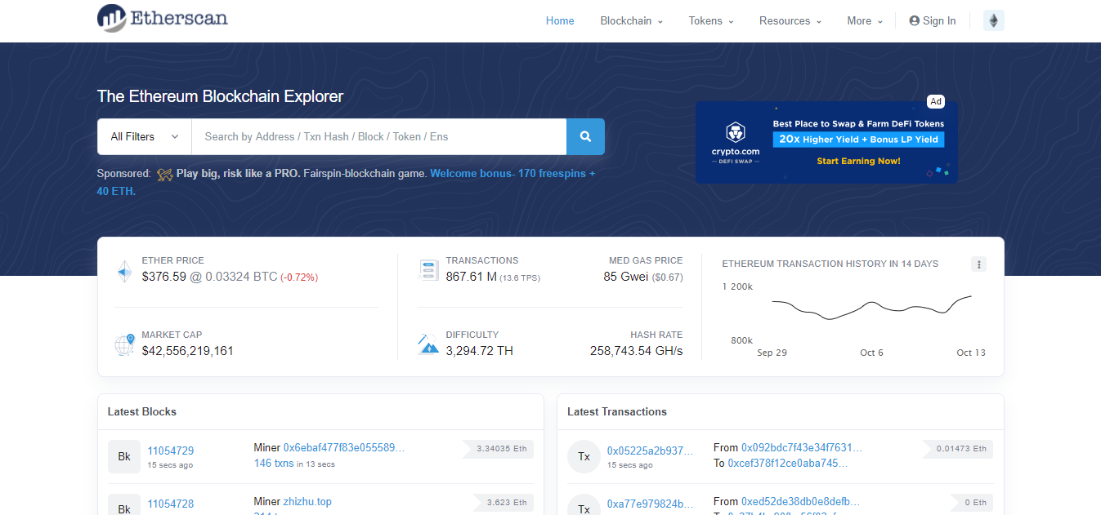This screenshot has height=515, width=1101.
Task: Expand the More menu
Action: (x=865, y=21)
